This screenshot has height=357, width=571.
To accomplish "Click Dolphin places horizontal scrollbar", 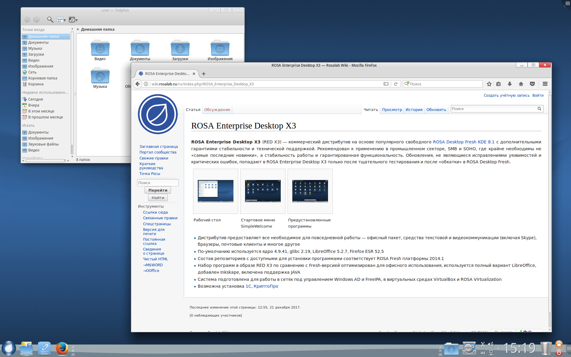I will (45, 160).
